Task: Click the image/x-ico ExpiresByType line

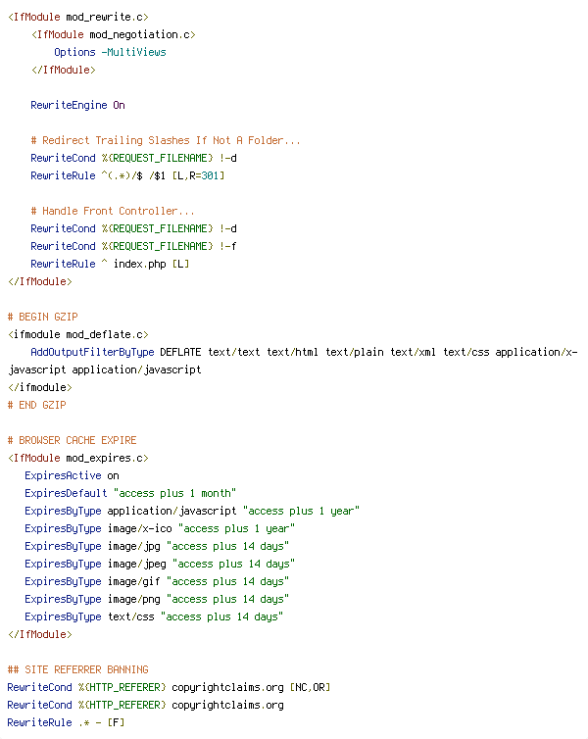Action: point(160,529)
